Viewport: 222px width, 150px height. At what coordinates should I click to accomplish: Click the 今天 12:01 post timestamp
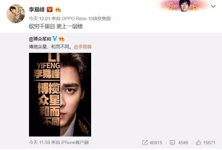(x=39, y=19)
